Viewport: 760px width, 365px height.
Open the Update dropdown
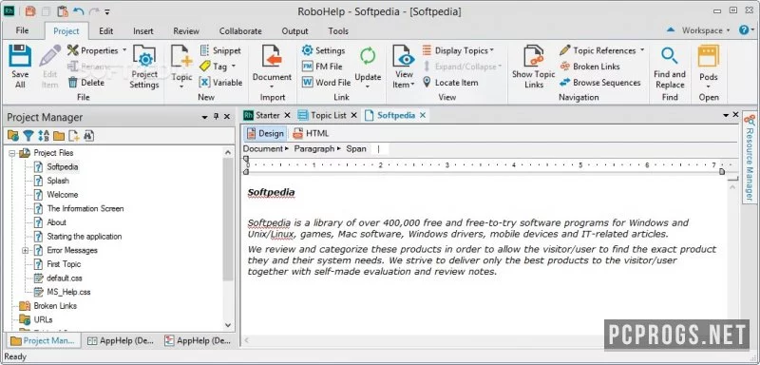pyautogui.click(x=368, y=87)
